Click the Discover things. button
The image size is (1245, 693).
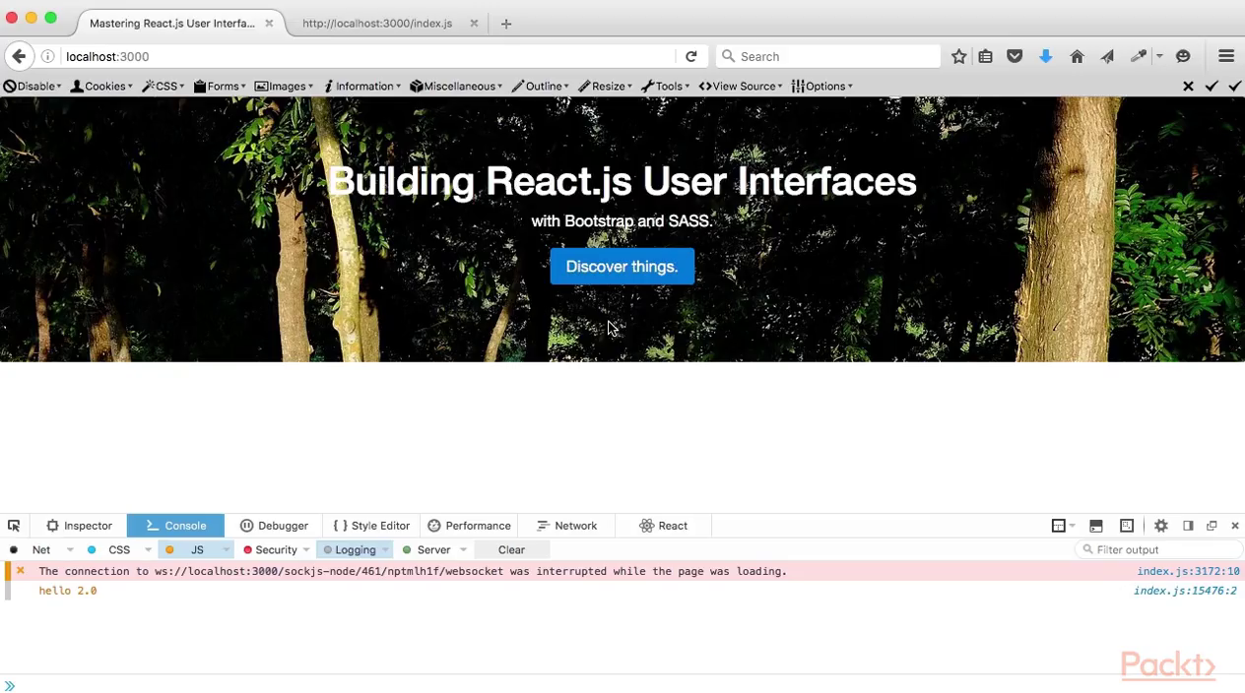(x=622, y=267)
